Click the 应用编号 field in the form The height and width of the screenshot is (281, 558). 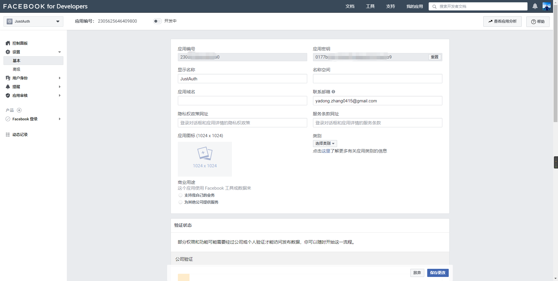(x=242, y=57)
